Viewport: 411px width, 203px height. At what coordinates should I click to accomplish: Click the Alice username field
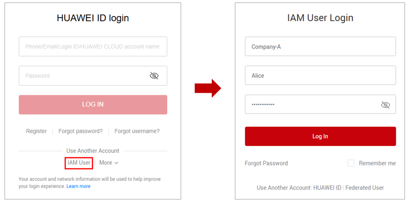320,76
